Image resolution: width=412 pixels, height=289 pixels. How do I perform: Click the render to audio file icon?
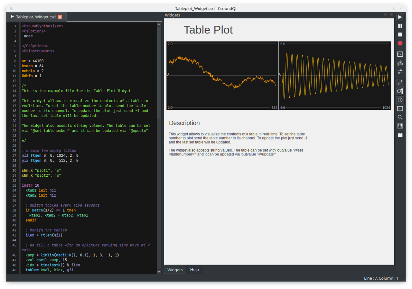[400, 63]
